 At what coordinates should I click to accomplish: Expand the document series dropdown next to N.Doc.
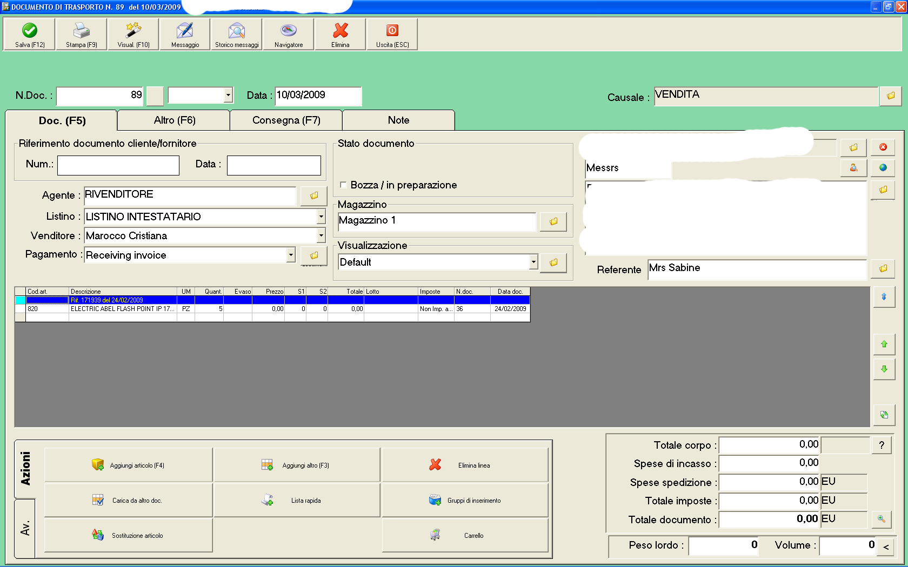229,95
